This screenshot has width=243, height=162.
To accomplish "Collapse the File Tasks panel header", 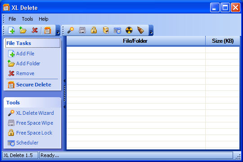I will pyautogui.click(x=32, y=43).
